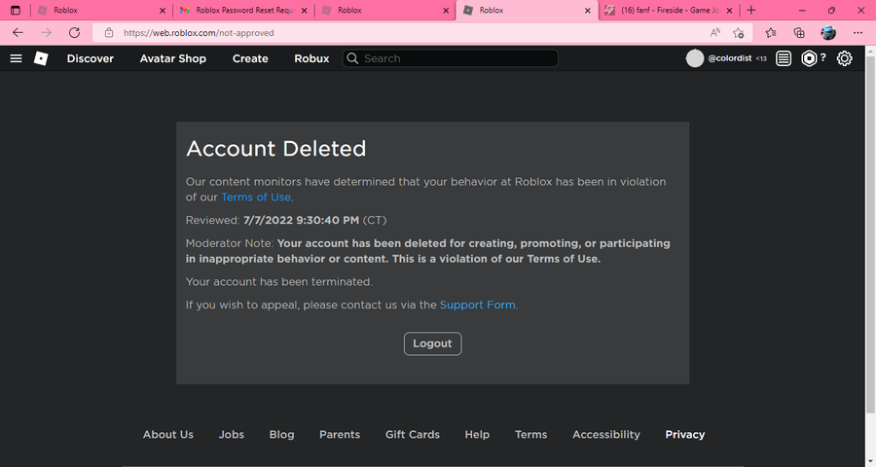Refresh the page with reload button
The height and width of the screenshot is (467, 876).
74,32
